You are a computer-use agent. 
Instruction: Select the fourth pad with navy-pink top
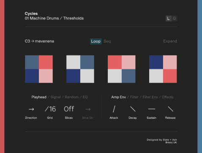coord(163,69)
